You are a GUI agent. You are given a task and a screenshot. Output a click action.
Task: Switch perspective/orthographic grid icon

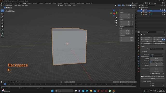point(116,26)
